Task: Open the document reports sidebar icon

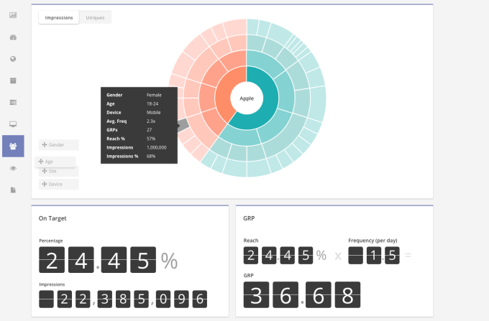Action: point(13,190)
